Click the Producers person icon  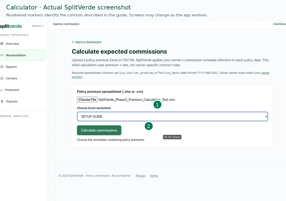[2, 90]
